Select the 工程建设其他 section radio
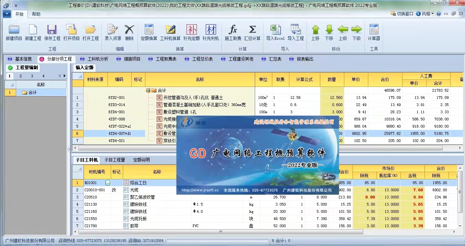This screenshot has height=246, width=465. coord(224,59)
